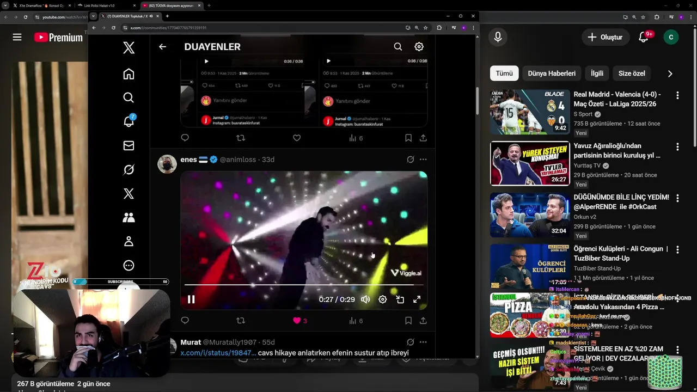Open video settings gear in player
This screenshot has width=697, height=392.
click(383, 299)
